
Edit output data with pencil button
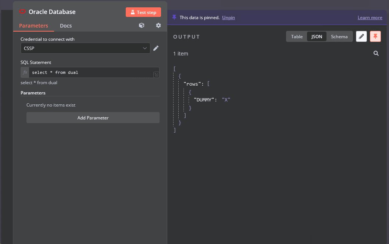(361, 36)
